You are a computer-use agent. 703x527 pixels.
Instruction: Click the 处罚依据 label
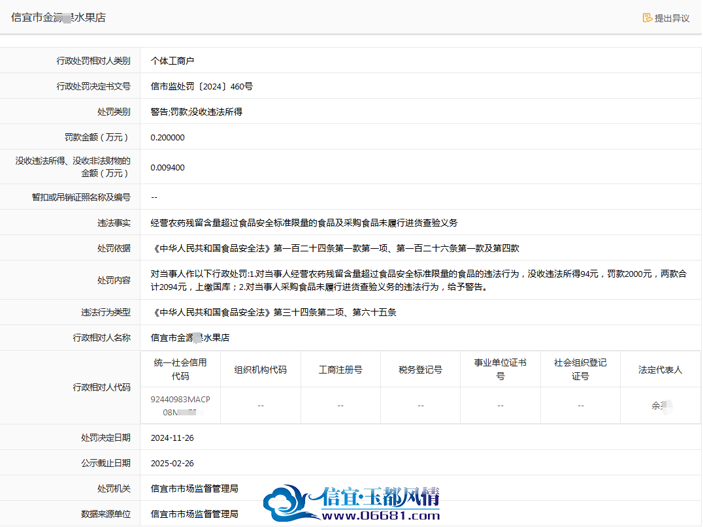(x=114, y=248)
